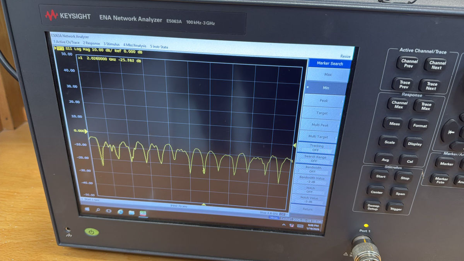Open the 4 Mkr/Analysis menu
This screenshot has height=261, width=464.
(135, 46)
